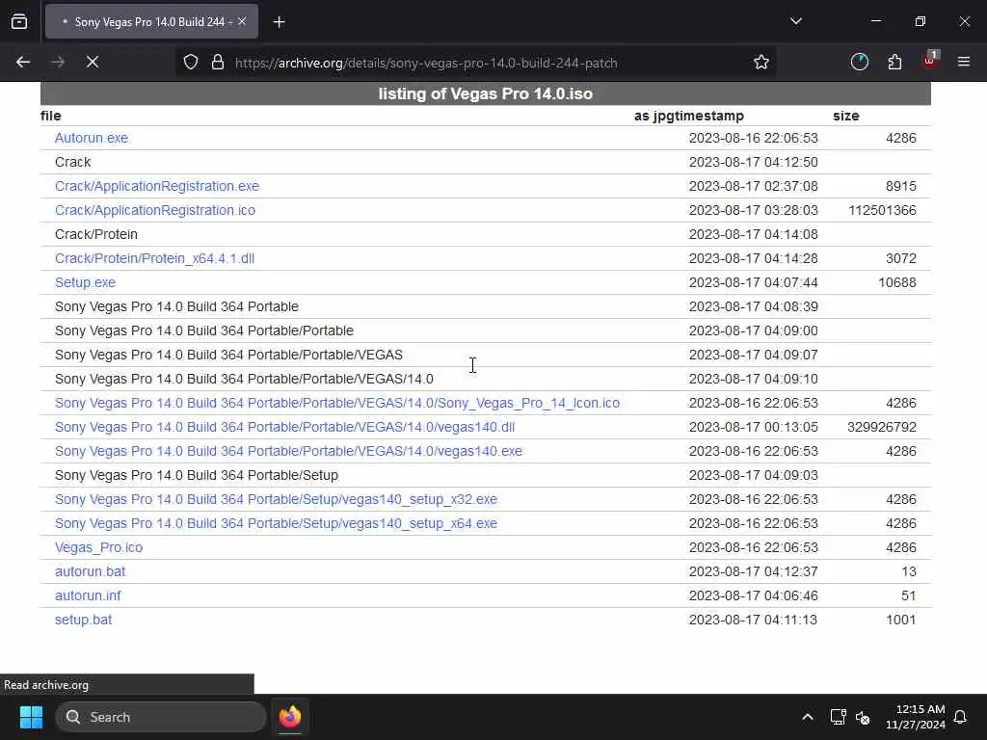
Task: Go back to previous page
Action: click(23, 62)
